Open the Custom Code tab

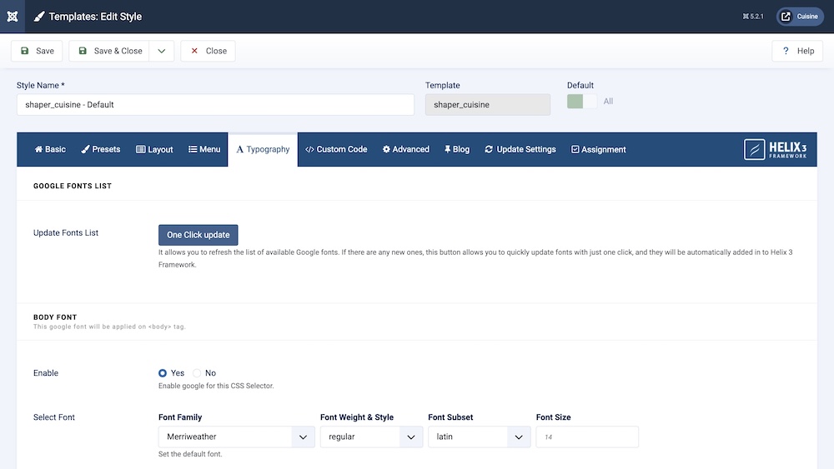tap(336, 149)
